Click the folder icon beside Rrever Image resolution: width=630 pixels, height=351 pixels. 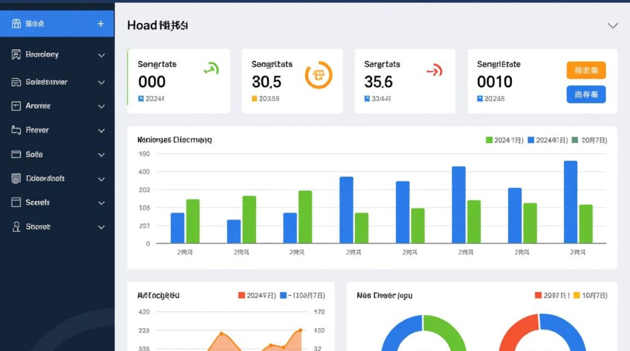tap(16, 130)
